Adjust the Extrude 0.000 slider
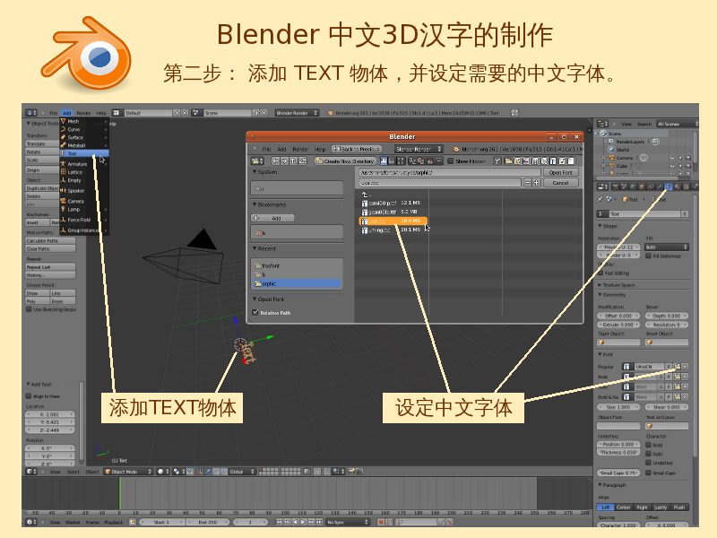The width and height of the screenshot is (717, 538). pos(618,325)
